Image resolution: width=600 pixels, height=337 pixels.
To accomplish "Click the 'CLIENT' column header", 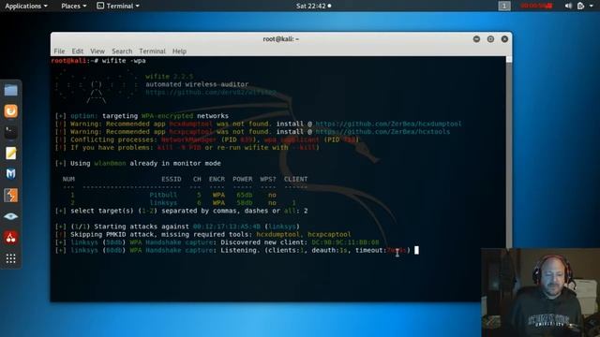I will (x=295, y=179).
